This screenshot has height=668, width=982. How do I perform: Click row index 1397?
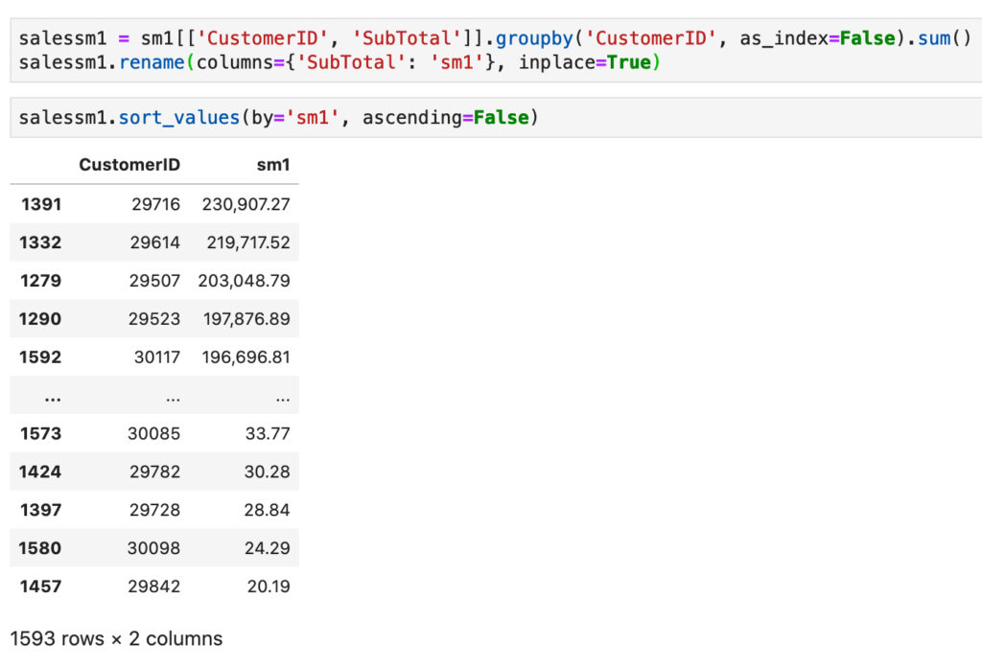(40, 510)
